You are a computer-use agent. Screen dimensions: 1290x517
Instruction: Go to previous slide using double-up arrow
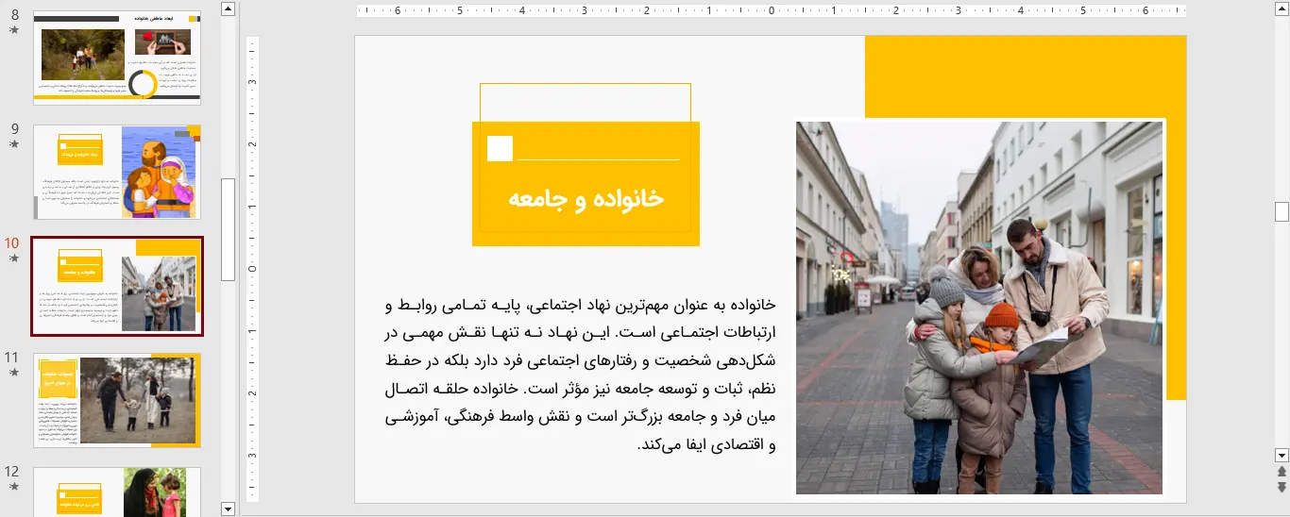[x=1282, y=471]
